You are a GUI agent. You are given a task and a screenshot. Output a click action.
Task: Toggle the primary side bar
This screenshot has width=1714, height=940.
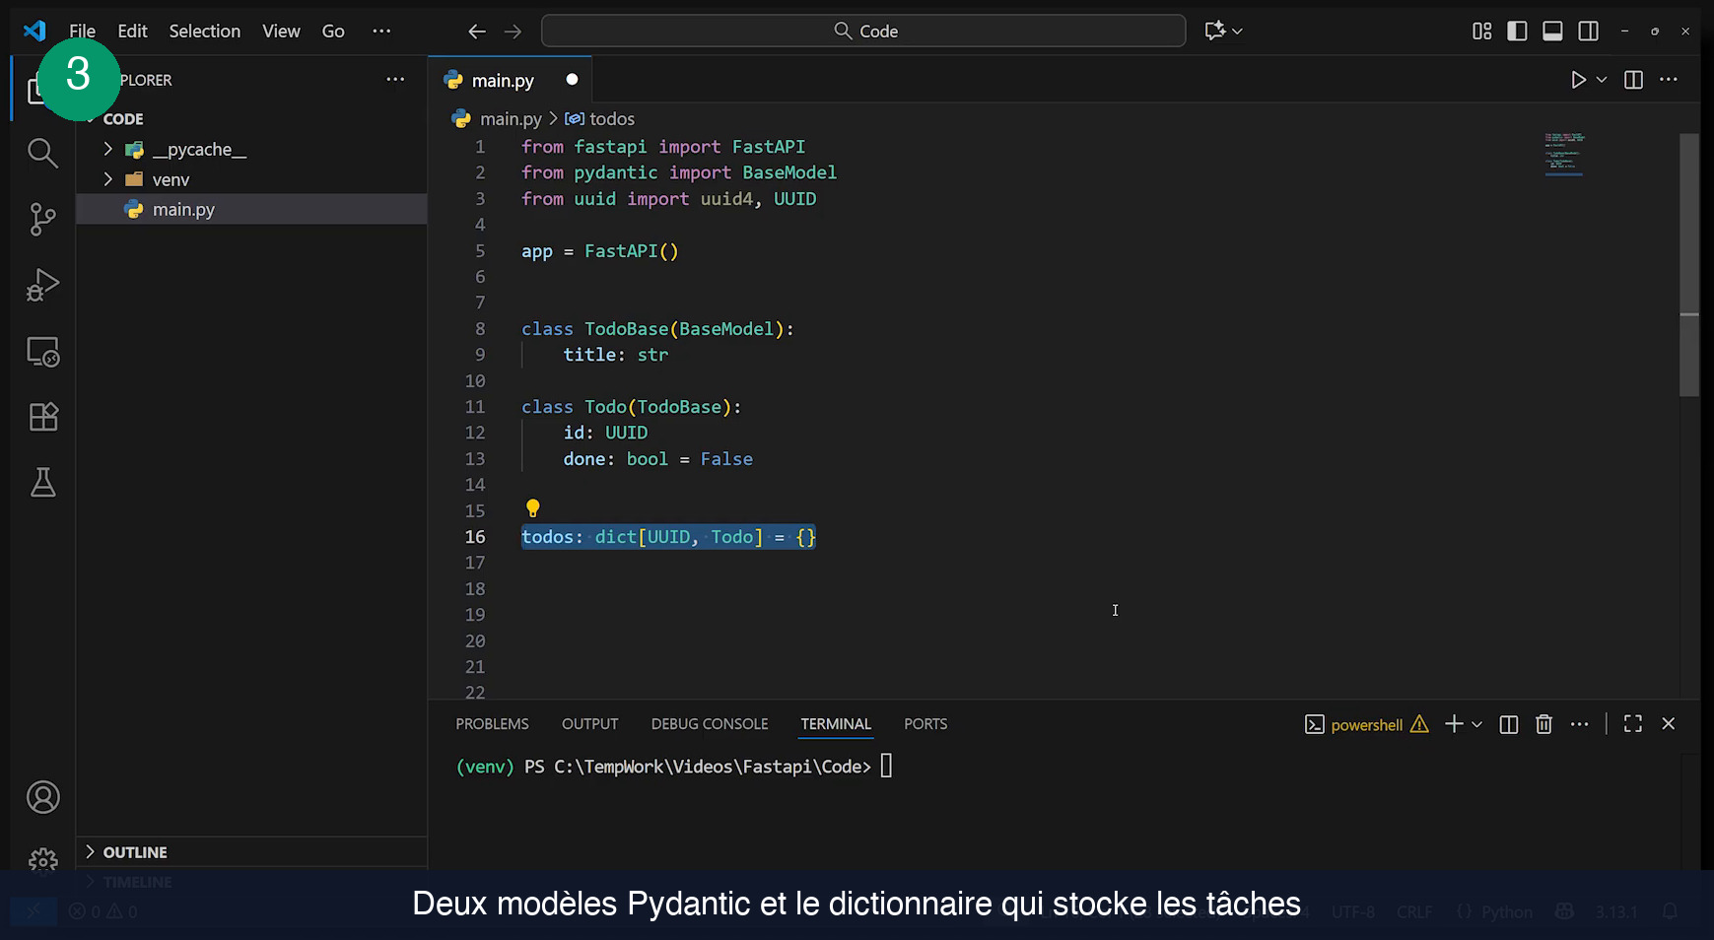click(1517, 31)
